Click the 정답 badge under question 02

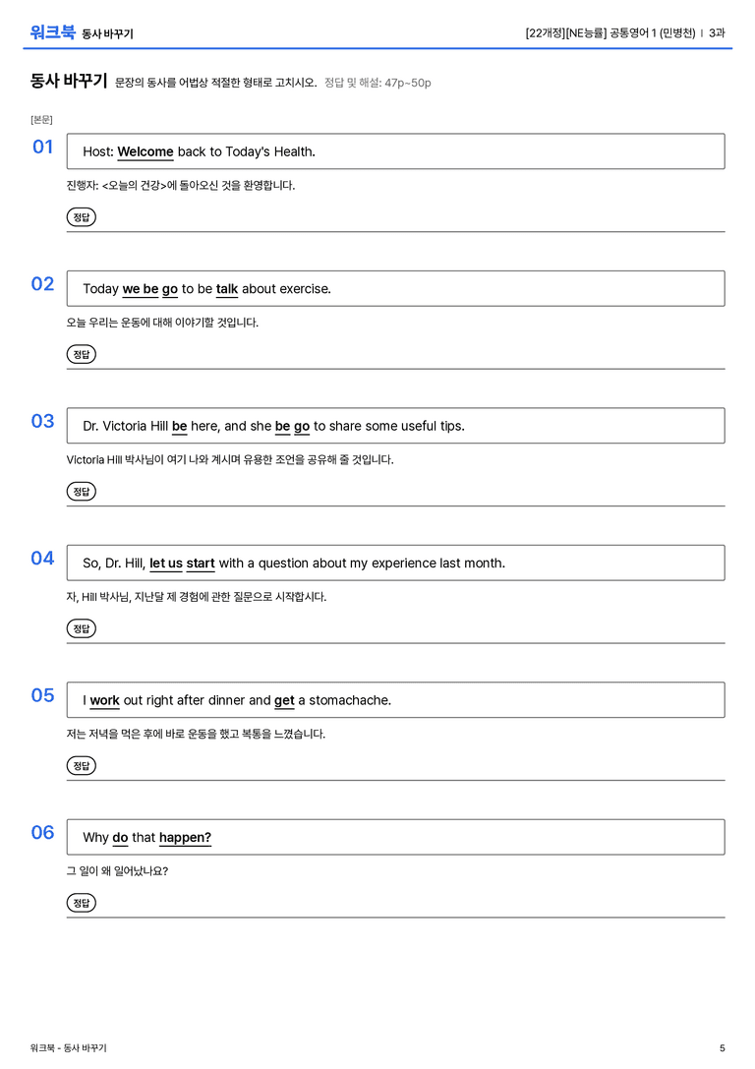[81, 354]
